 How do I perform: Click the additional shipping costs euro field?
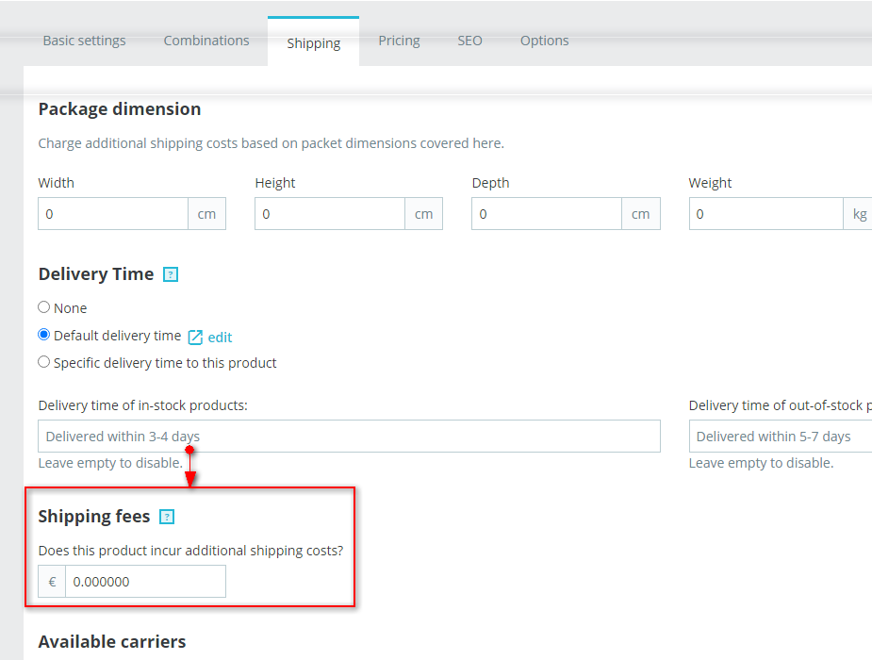click(146, 582)
